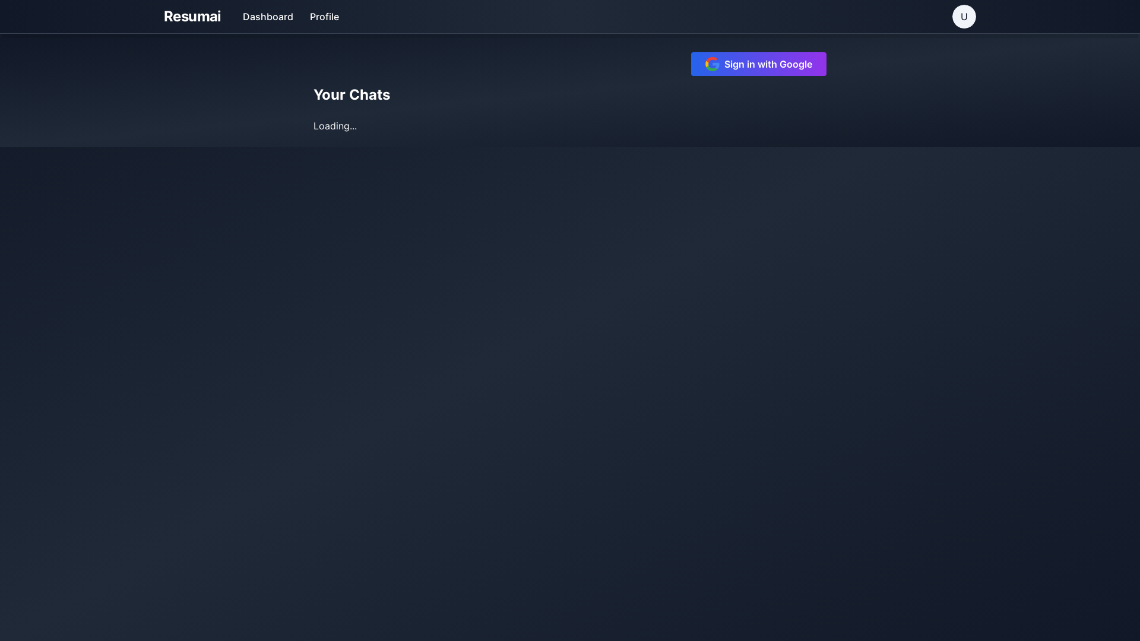
Task: Click the Loading... status text
Action: coord(335,126)
